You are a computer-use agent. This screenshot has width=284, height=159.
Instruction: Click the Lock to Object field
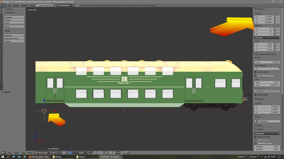267,69
